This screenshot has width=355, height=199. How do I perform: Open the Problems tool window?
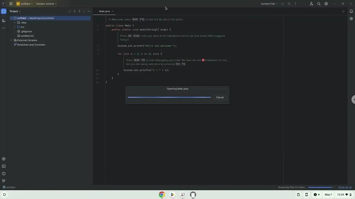(4, 173)
